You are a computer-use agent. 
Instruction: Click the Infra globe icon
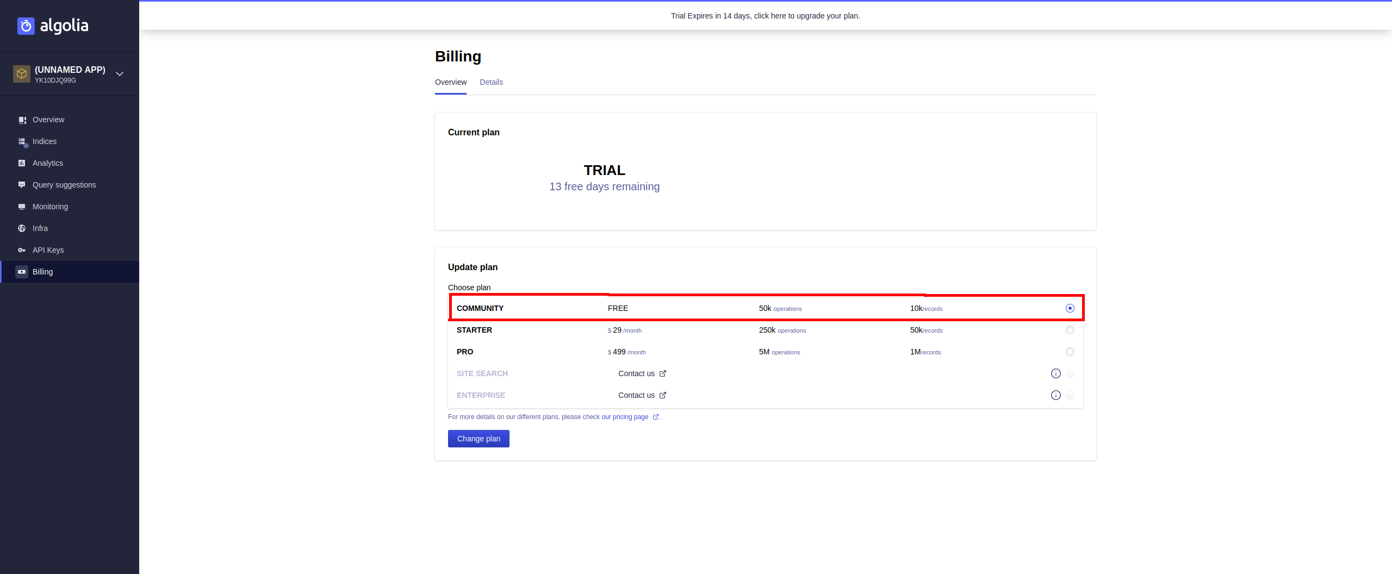22,228
